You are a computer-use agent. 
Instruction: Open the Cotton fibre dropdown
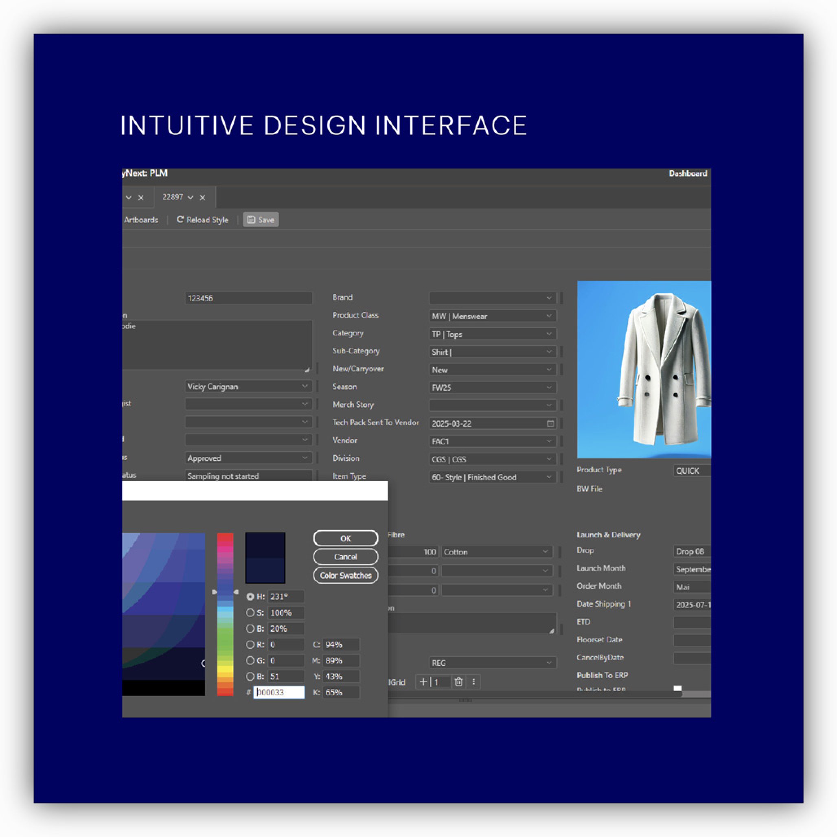click(x=545, y=552)
